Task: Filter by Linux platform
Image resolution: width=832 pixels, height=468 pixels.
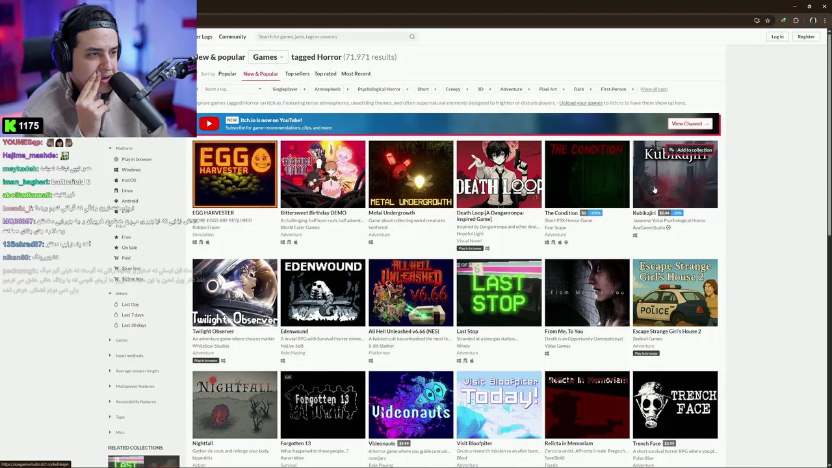Action: [127, 190]
